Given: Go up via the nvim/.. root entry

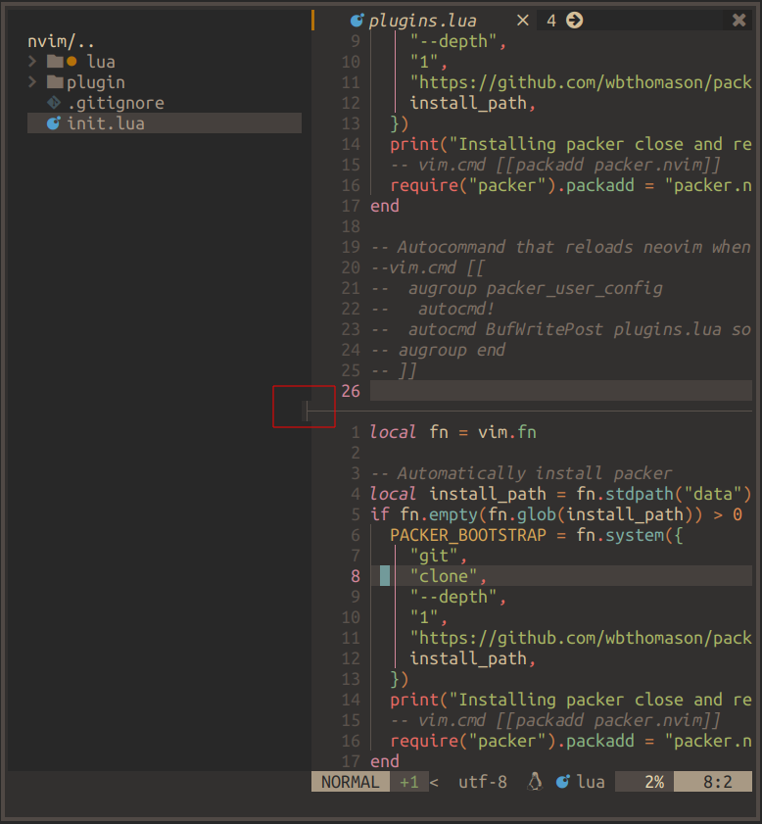Looking at the screenshot, I should (61, 41).
